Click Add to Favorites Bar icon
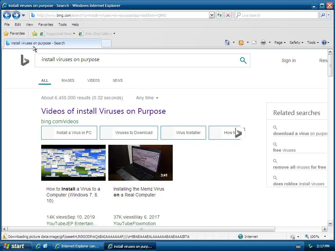Image resolution: width=335 pixels, height=251 pixels. click(34, 34)
